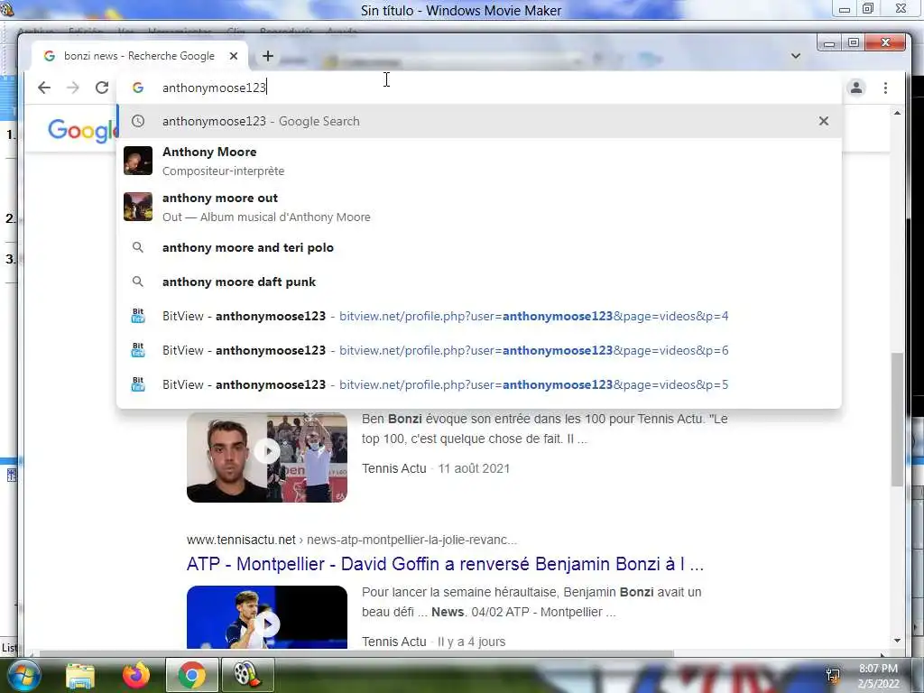924x693 pixels.
Task: Open BitView anthonymoose123 videos page p=5
Action: (x=478, y=384)
